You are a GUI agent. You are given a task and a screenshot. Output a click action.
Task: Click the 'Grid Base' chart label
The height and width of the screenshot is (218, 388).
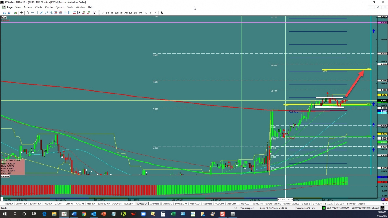point(293,112)
